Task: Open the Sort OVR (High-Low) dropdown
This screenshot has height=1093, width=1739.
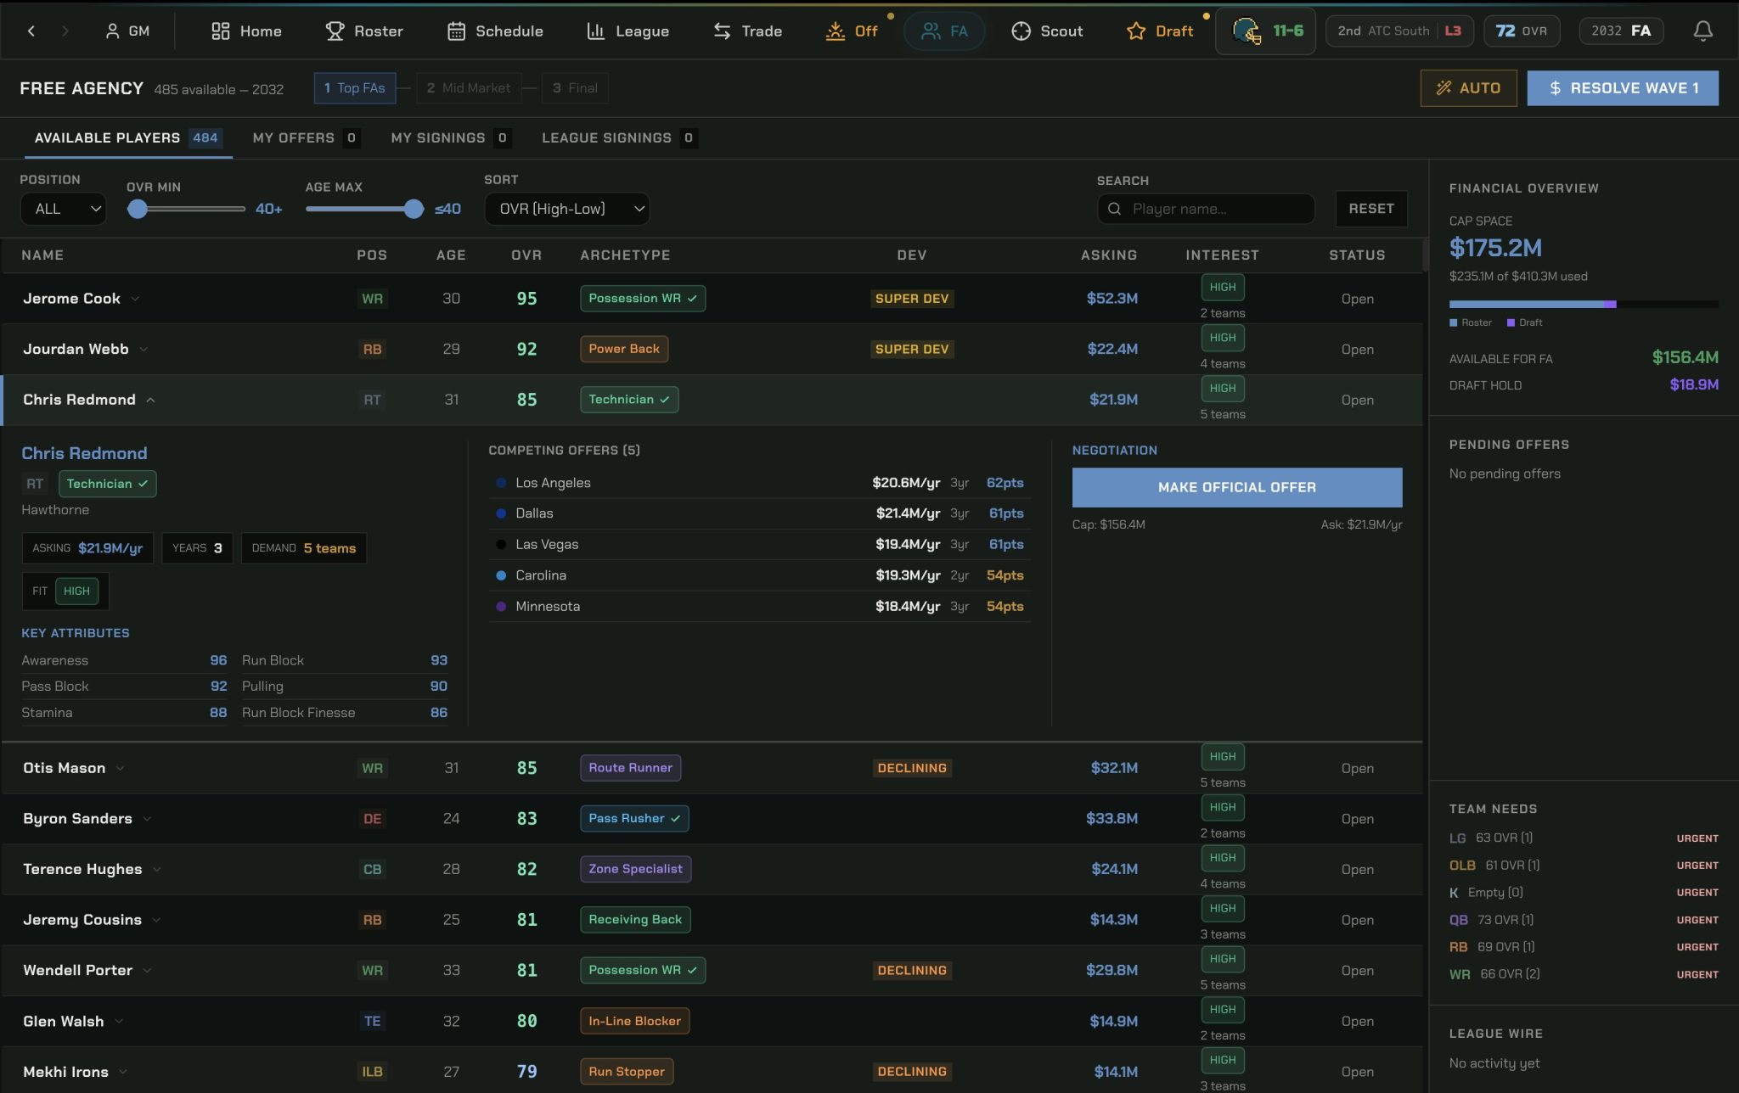Action: 566,209
